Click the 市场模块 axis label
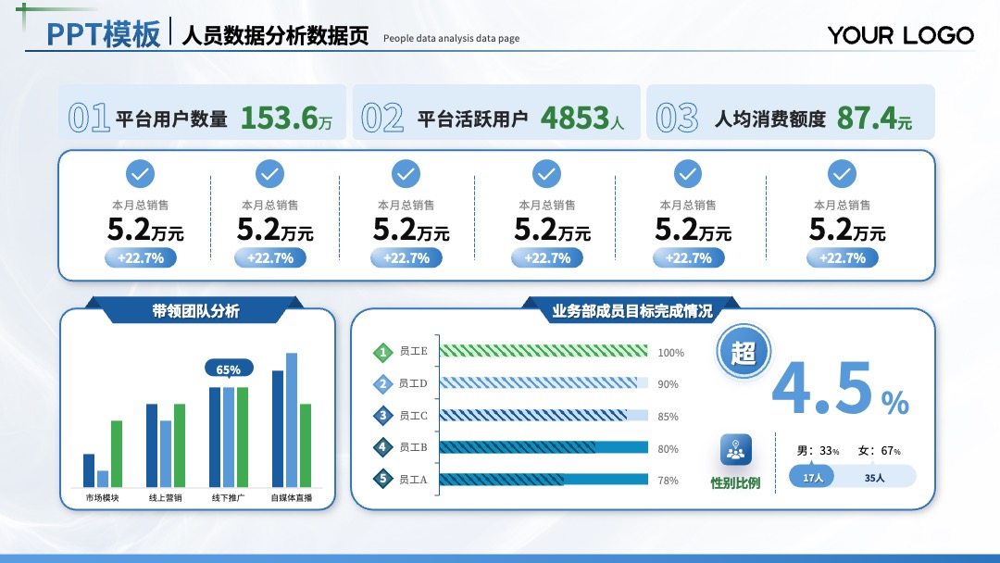This screenshot has height=563, width=1000. click(102, 497)
